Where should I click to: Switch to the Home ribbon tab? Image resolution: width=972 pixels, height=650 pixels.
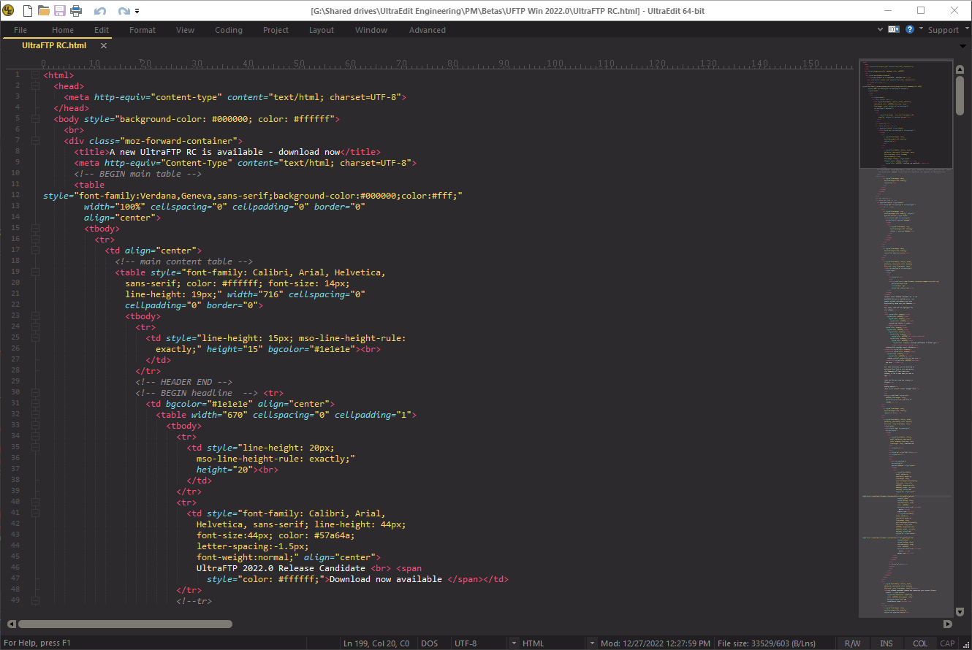click(x=63, y=30)
